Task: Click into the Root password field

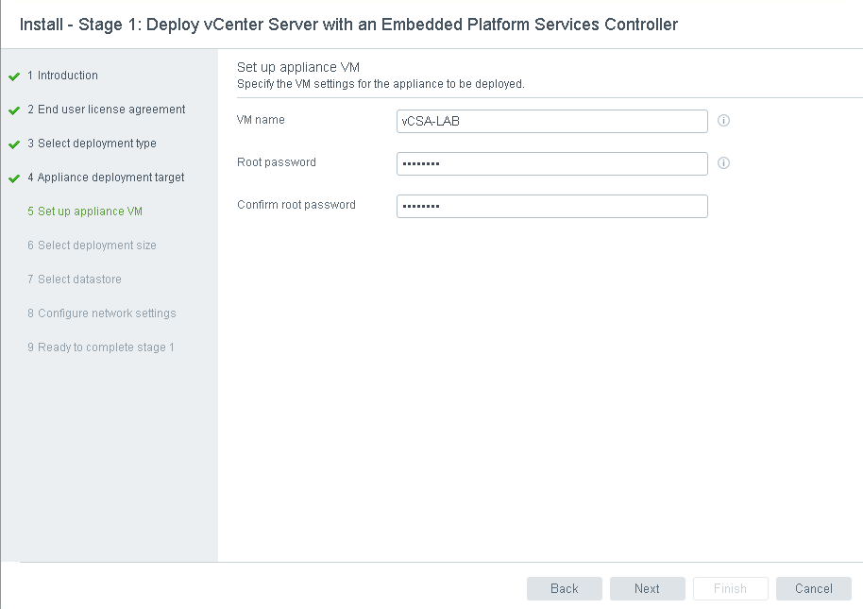Action: tap(551, 163)
